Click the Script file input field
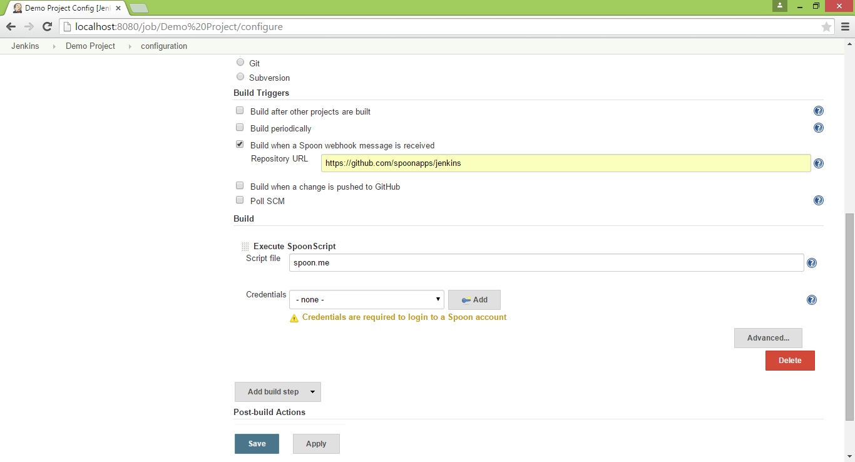This screenshot has width=855, height=462. 546,263
